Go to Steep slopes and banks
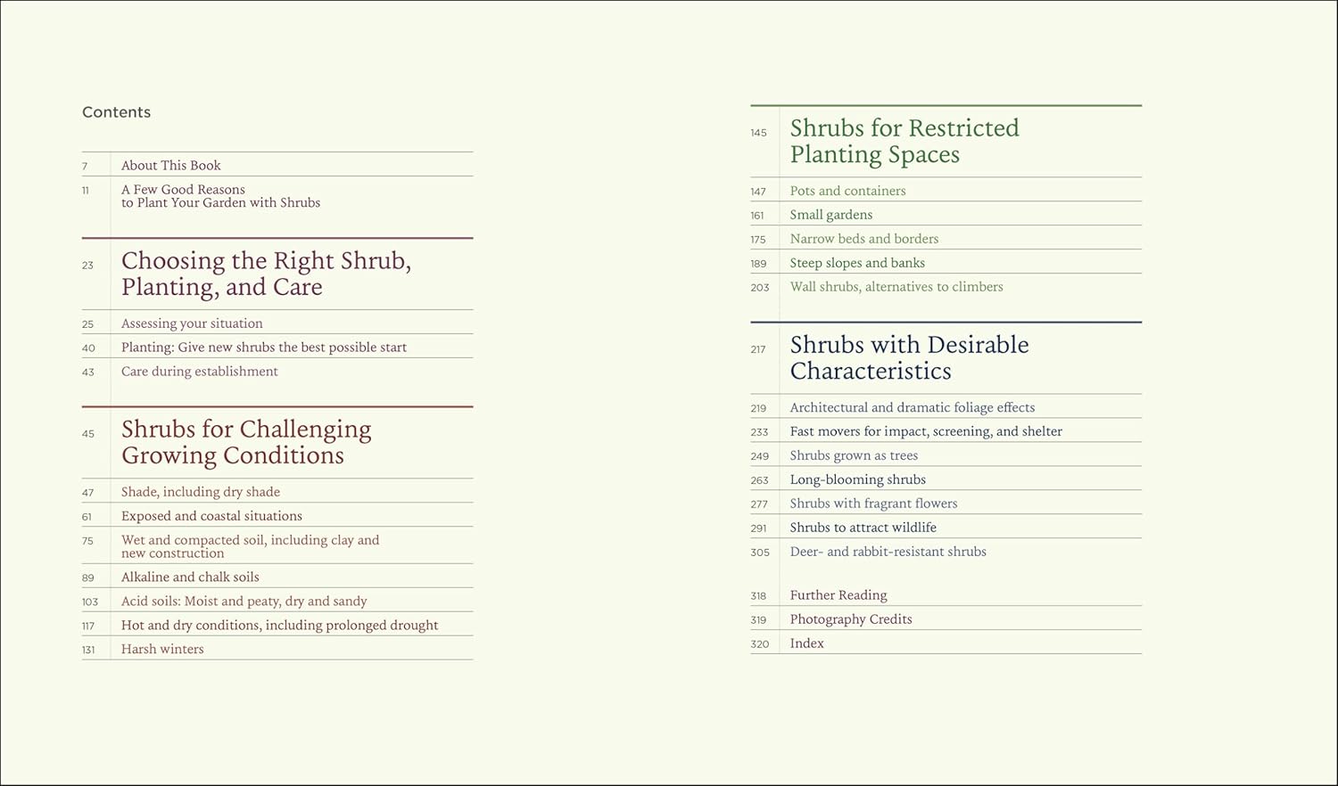 pos(857,263)
